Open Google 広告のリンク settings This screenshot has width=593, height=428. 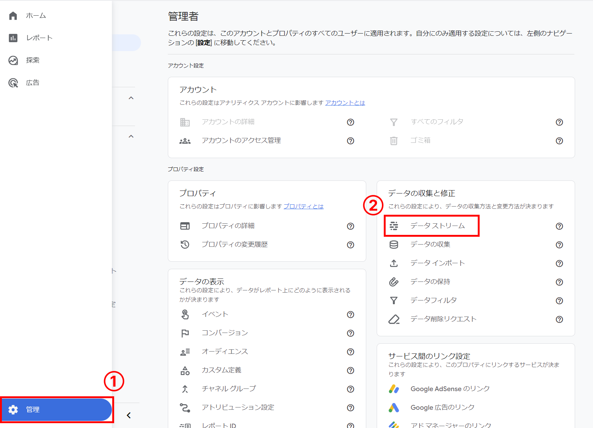(442, 407)
